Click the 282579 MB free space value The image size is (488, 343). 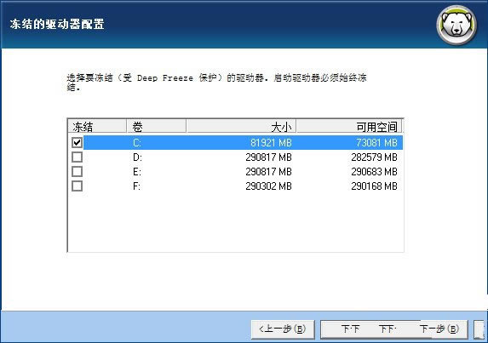[x=374, y=157]
